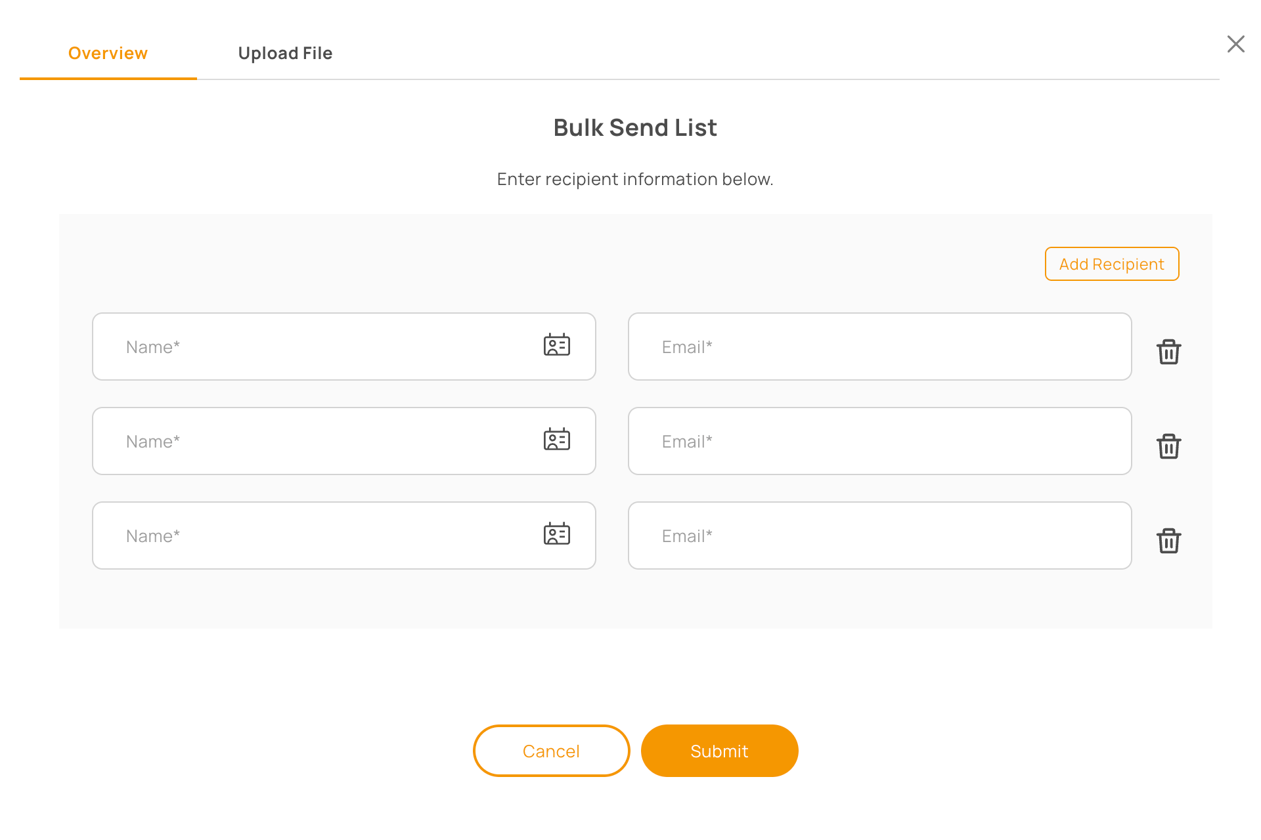
Task: Focus the second row Email input
Action: click(x=879, y=441)
